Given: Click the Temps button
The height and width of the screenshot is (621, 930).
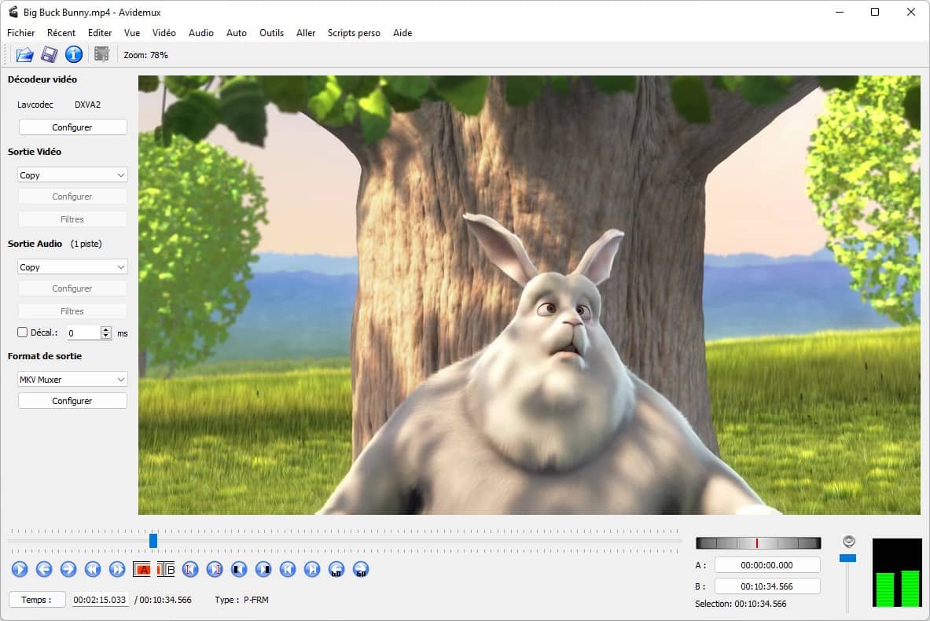Looking at the screenshot, I should (x=37, y=600).
